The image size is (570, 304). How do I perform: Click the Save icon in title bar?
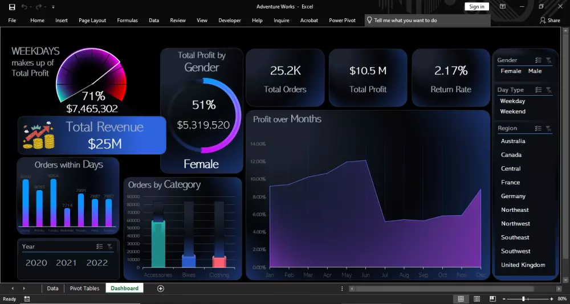coord(12,7)
